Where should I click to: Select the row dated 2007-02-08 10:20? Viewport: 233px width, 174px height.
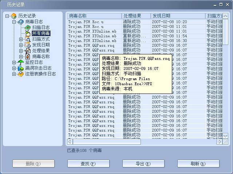click(x=145, y=22)
